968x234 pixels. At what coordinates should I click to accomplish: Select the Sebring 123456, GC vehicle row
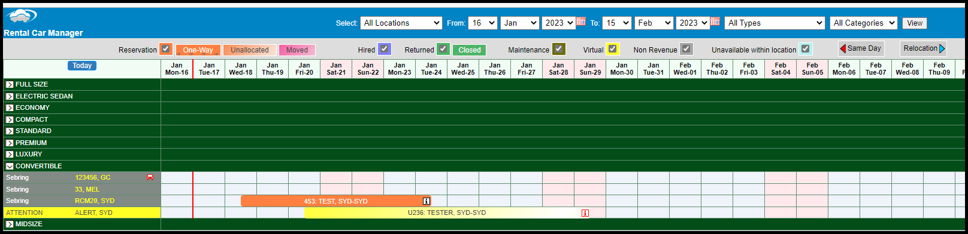pos(82,178)
